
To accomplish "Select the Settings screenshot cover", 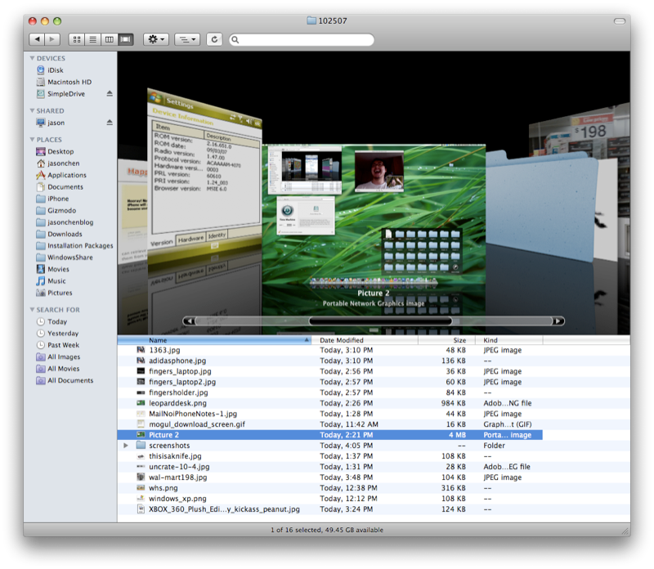I will click(204, 175).
